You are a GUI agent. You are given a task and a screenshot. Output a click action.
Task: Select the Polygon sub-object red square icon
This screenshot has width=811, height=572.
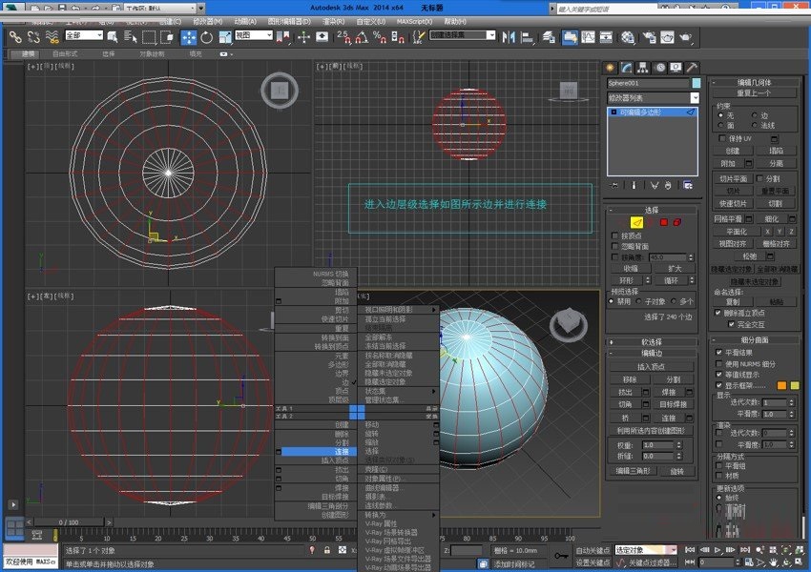pyautogui.click(x=664, y=222)
